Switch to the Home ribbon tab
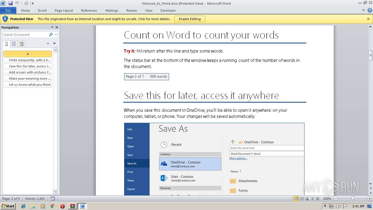This screenshot has height=210, width=373. 26,10
